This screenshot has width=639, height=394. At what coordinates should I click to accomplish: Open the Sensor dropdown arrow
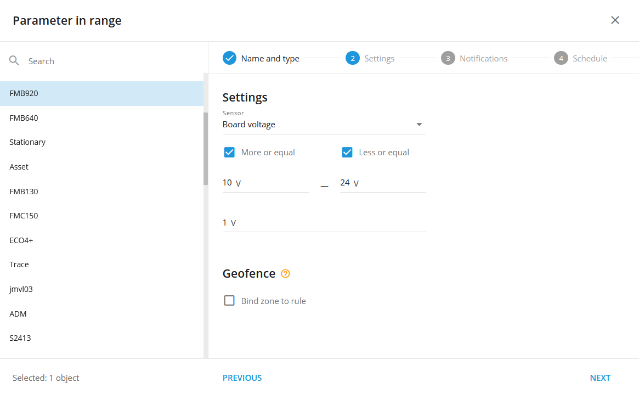point(419,125)
